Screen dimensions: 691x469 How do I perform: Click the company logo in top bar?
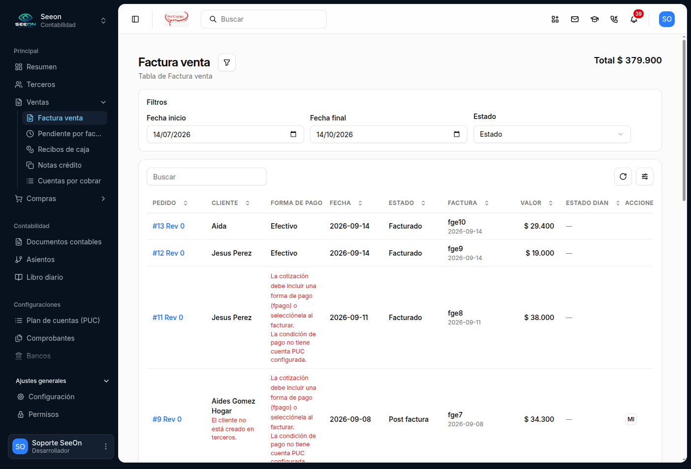(176, 19)
